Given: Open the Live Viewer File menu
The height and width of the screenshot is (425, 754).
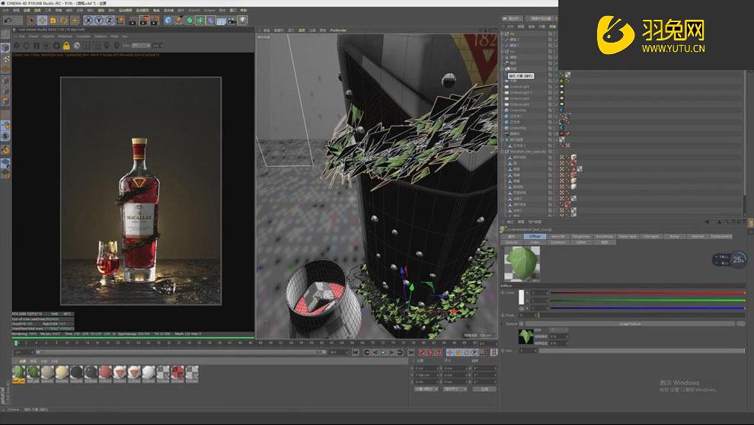Looking at the screenshot, I should pos(21,36).
